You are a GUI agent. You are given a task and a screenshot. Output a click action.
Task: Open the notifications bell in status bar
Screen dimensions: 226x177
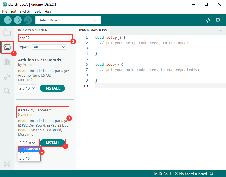point(211,174)
